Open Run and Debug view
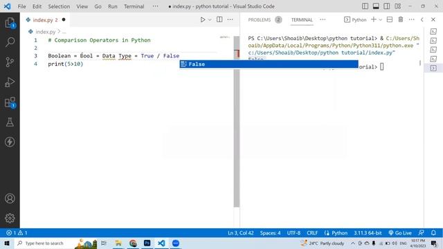Screen dimensions: 443x249 point(10,82)
